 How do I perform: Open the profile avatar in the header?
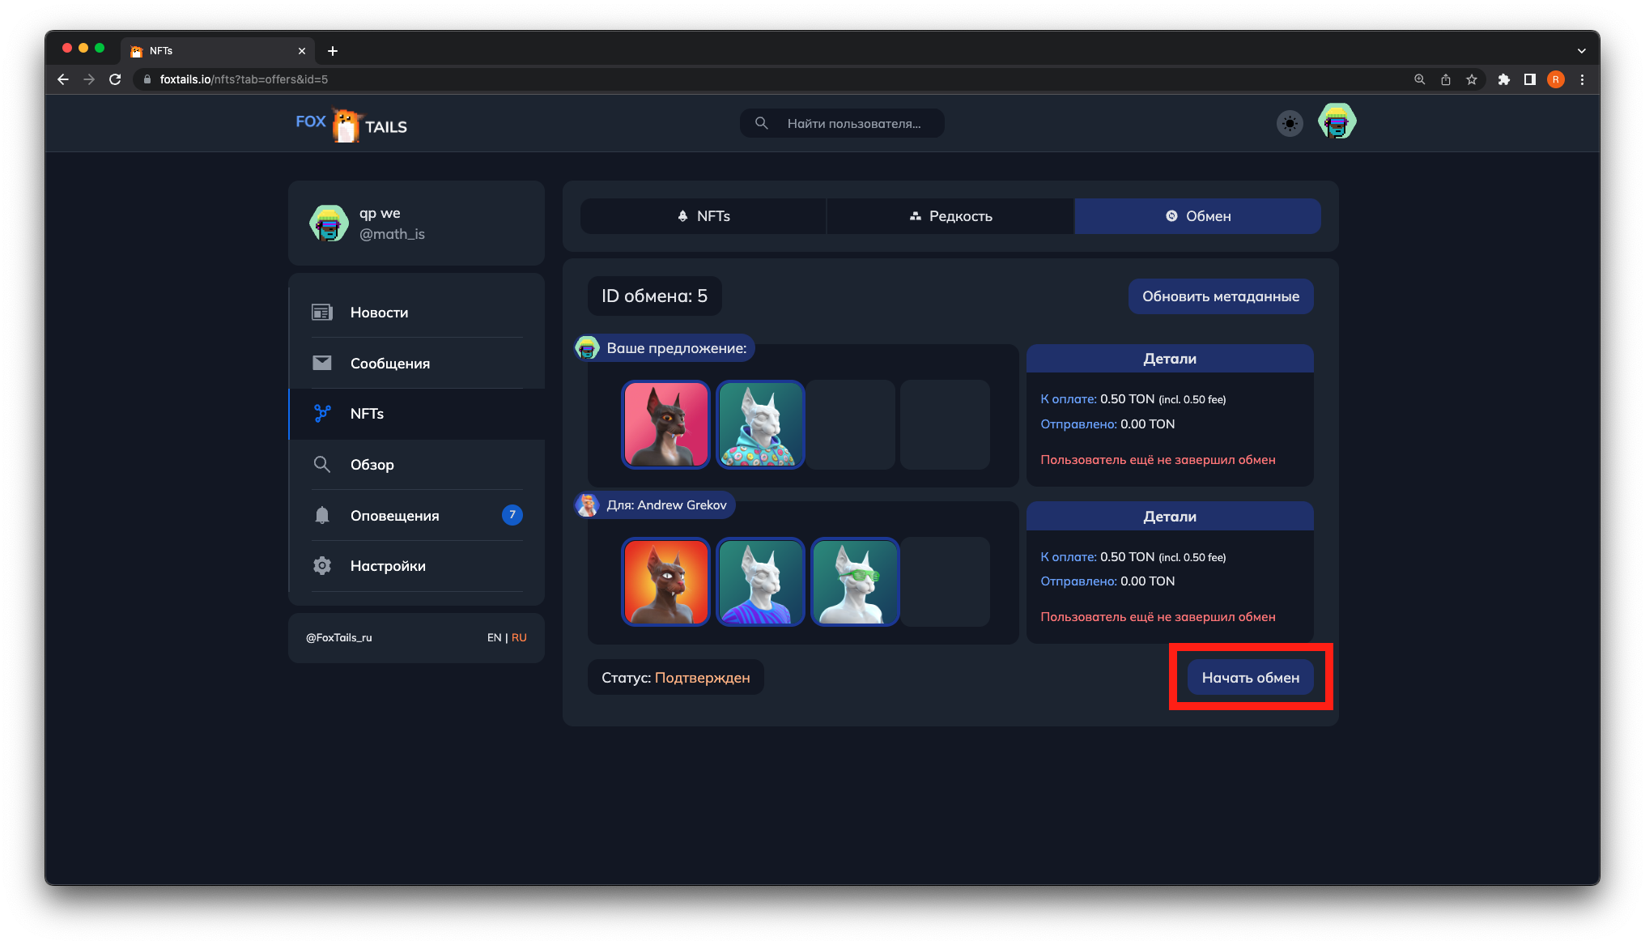[1337, 122]
